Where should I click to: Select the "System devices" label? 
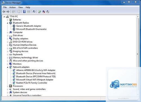point(20,92)
